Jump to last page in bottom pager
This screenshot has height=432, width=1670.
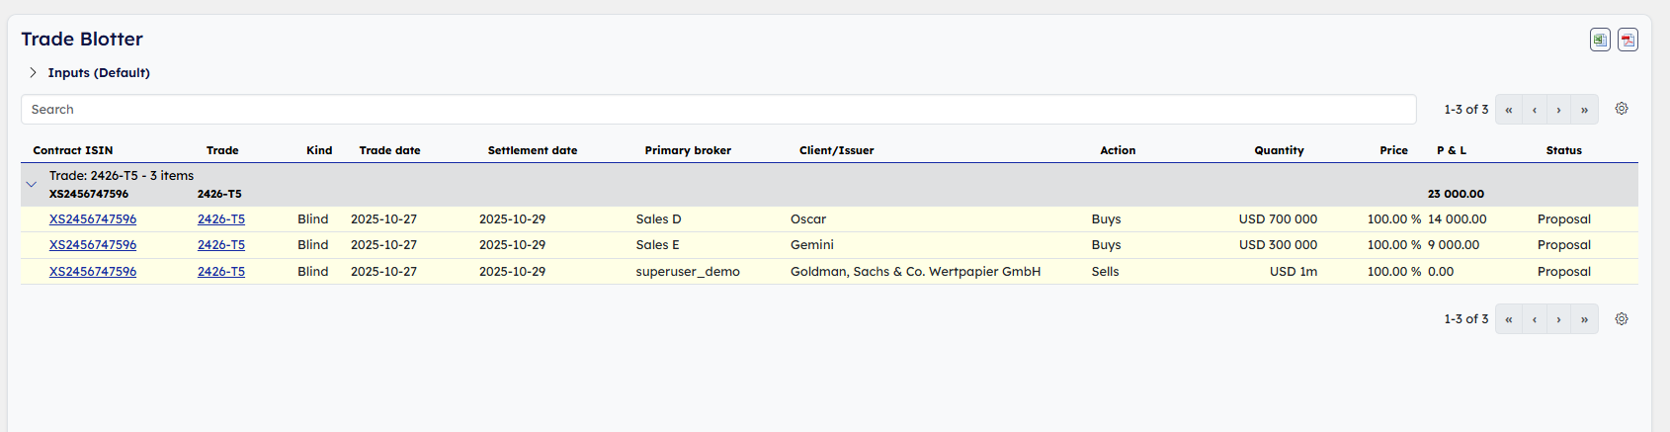click(x=1584, y=319)
